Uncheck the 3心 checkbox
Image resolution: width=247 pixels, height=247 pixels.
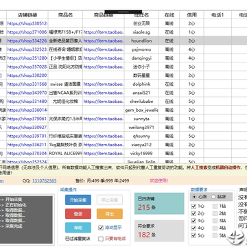[193, 221]
